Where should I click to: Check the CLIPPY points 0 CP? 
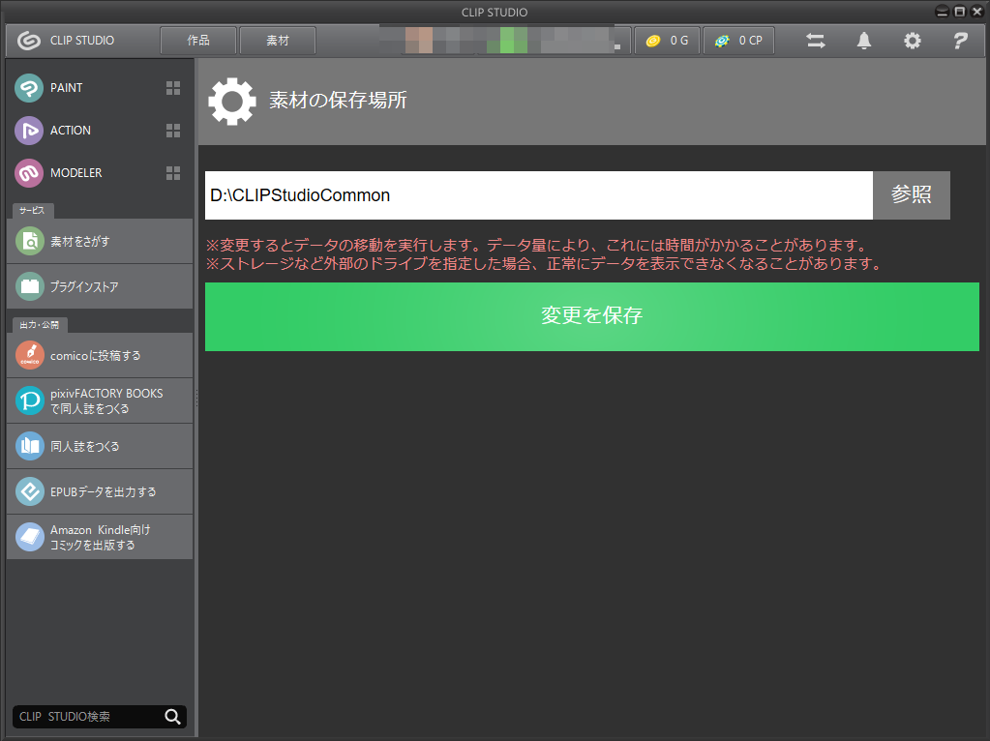(738, 41)
